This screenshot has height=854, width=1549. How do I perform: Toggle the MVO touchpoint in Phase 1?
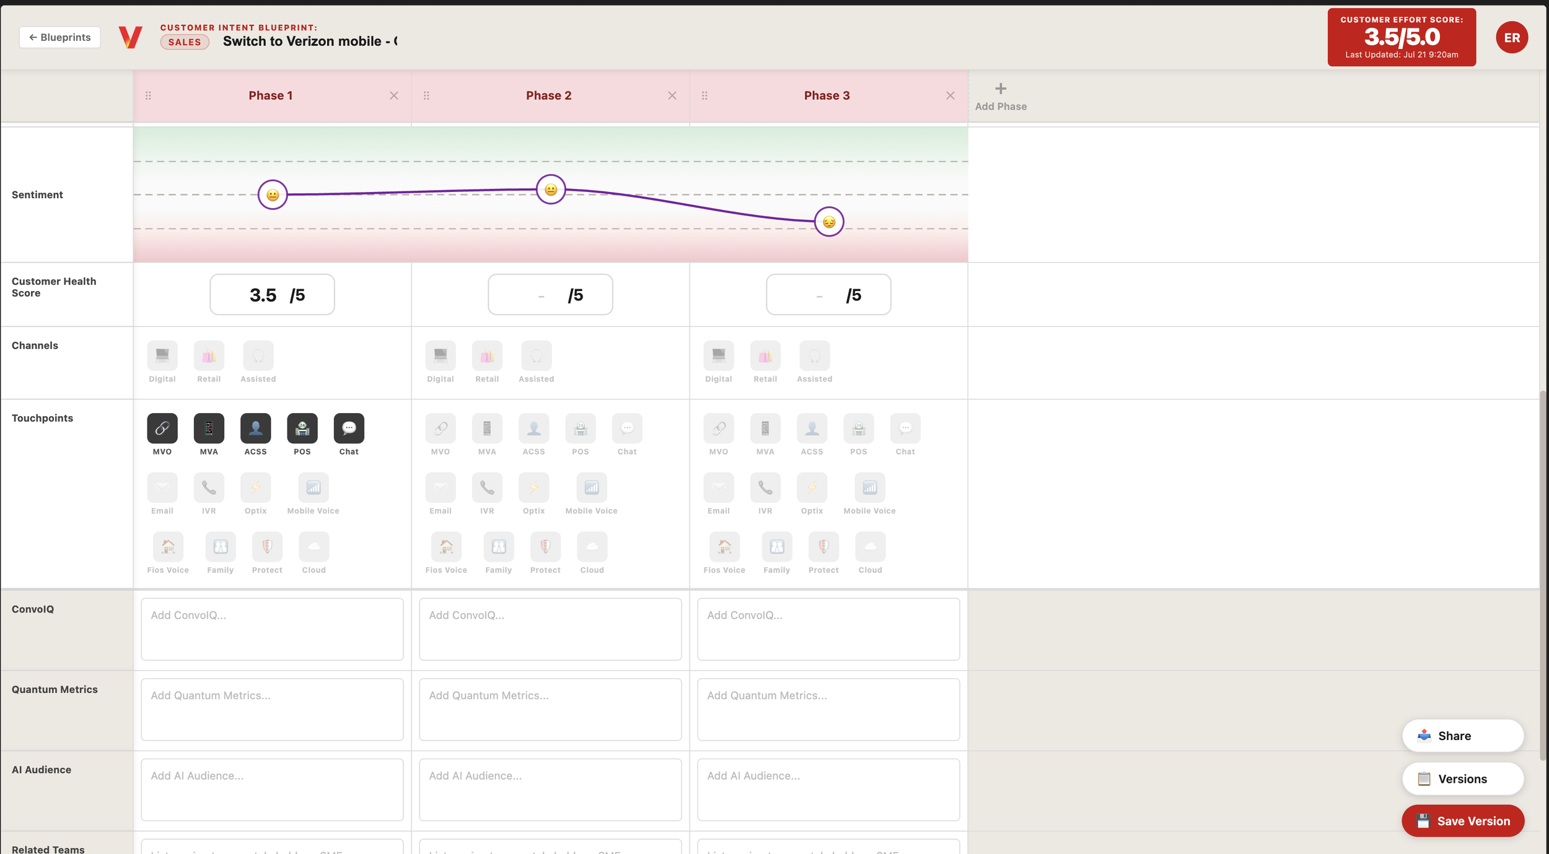162,428
